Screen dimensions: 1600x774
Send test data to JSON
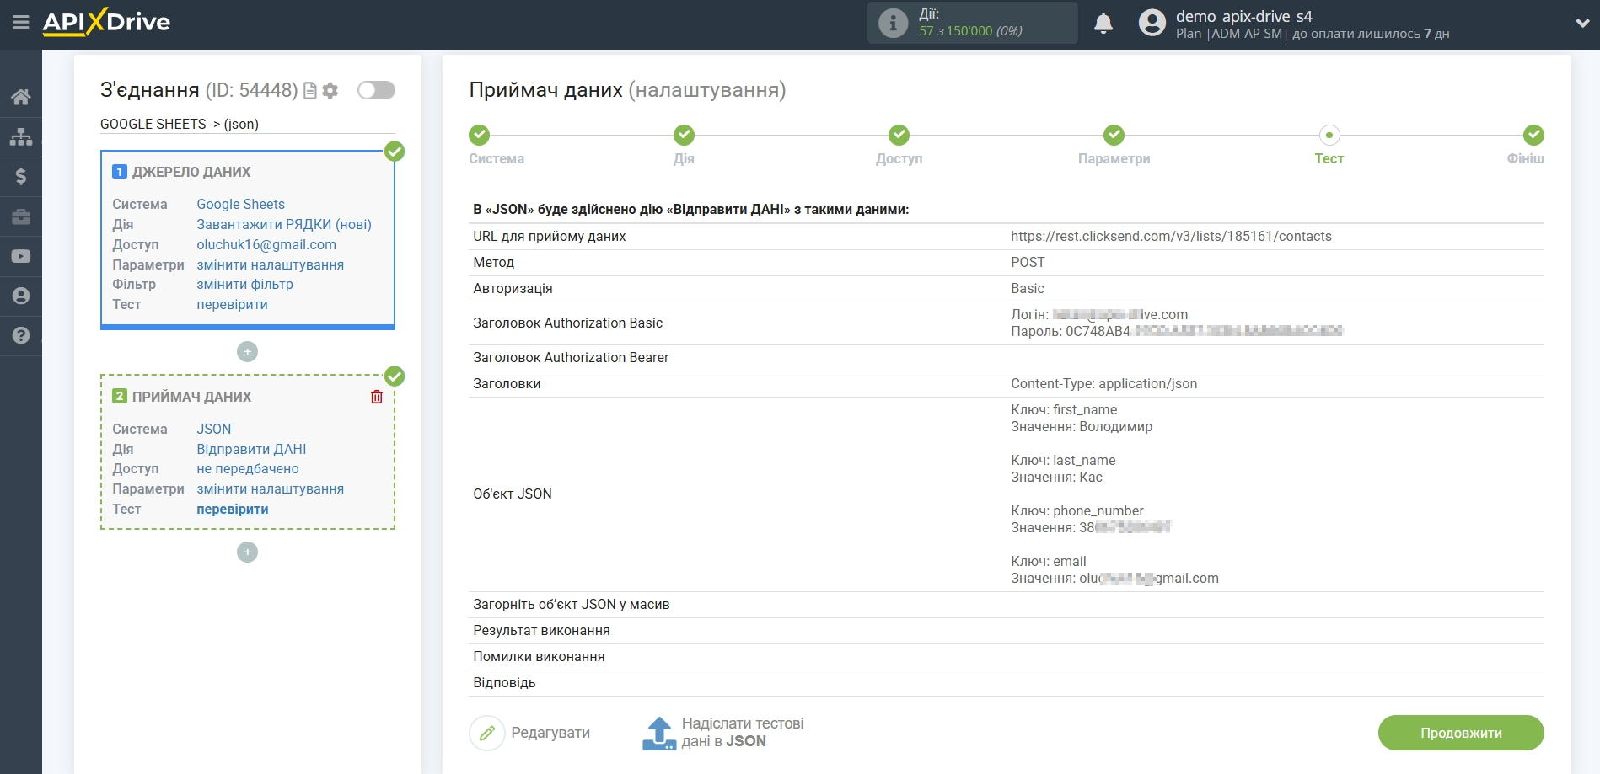click(x=742, y=733)
